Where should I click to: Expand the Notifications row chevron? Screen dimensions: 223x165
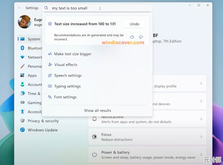[x=201, y=119]
